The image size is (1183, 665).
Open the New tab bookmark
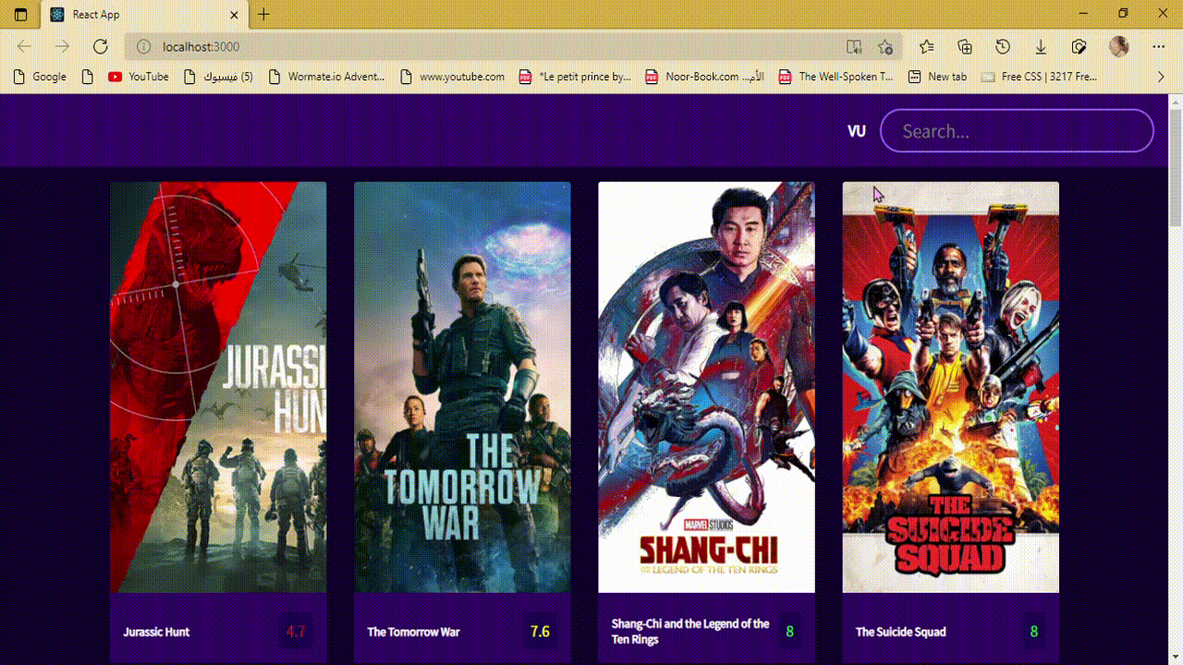(937, 77)
